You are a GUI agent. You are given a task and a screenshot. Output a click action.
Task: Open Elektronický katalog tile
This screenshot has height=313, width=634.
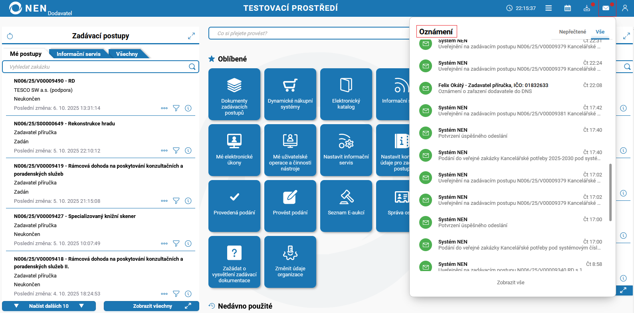[346, 94]
